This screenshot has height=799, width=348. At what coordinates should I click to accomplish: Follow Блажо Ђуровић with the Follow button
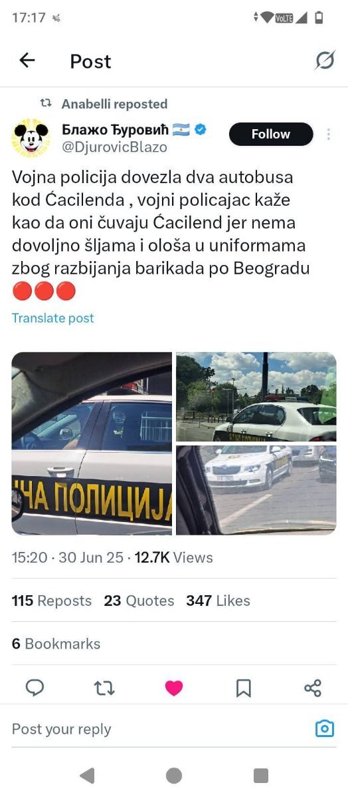coord(271,134)
